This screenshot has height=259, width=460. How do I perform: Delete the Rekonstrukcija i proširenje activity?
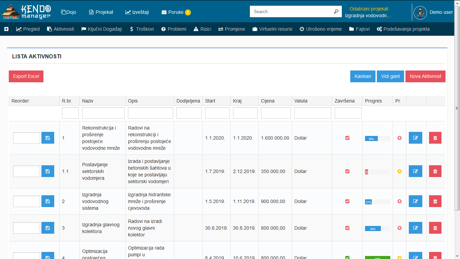(435, 138)
